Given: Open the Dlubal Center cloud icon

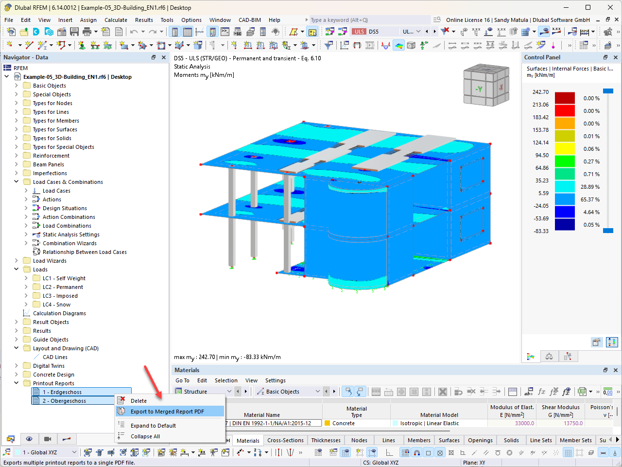Looking at the screenshot, I should 36,32.
